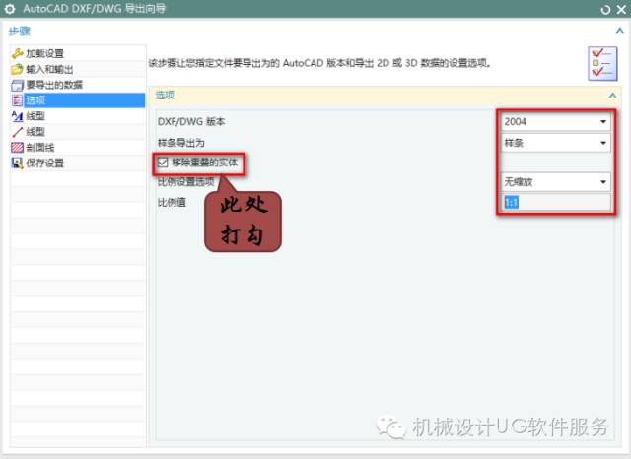This screenshot has height=459, width=631.
Task: Collapse the 步骤 section with the chevron
Action: (620, 31)
